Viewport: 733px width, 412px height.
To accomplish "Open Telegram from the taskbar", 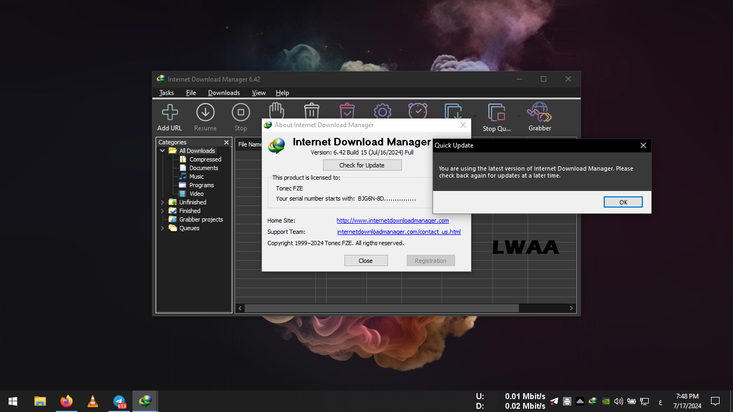I will pyautogui.click(x=119, y=401).
